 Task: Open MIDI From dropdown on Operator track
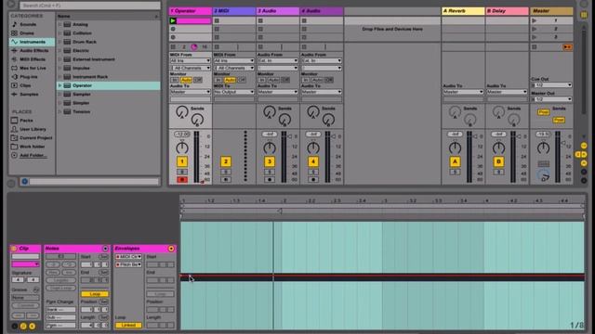190,60
